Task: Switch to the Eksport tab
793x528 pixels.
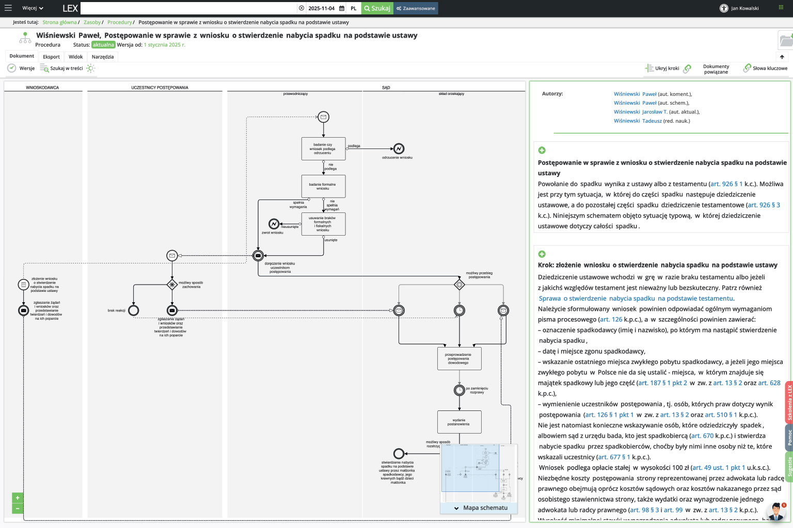Action: click(51, 57)
